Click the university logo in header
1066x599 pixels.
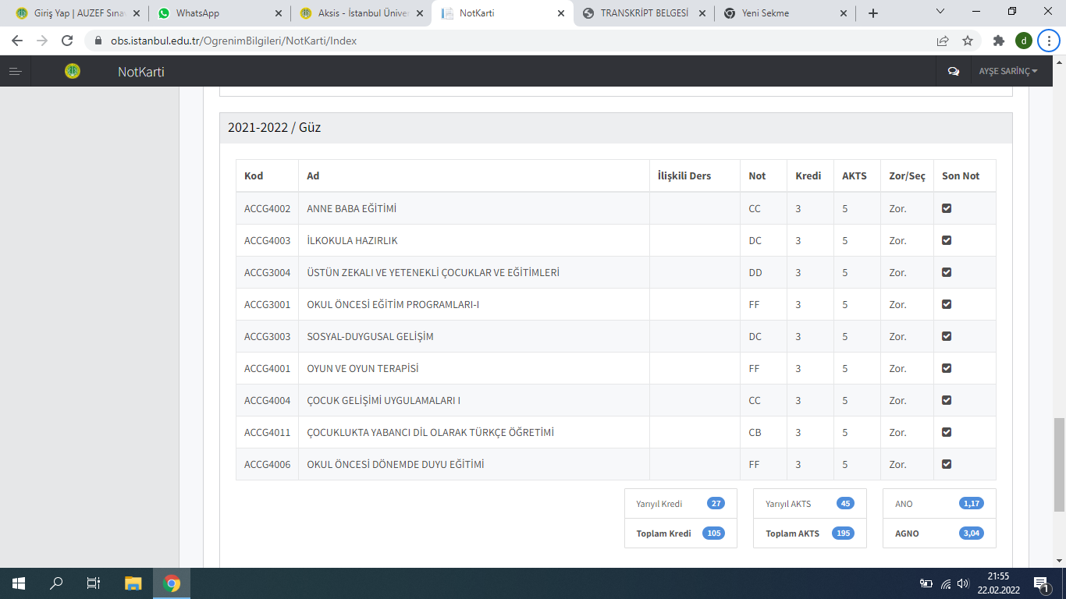[x=73, y=72]
